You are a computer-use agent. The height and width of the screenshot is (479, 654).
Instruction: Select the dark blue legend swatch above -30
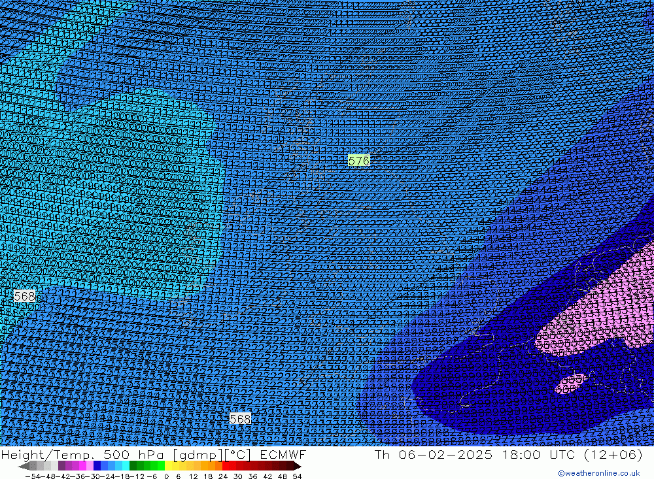tap(97, 466)
